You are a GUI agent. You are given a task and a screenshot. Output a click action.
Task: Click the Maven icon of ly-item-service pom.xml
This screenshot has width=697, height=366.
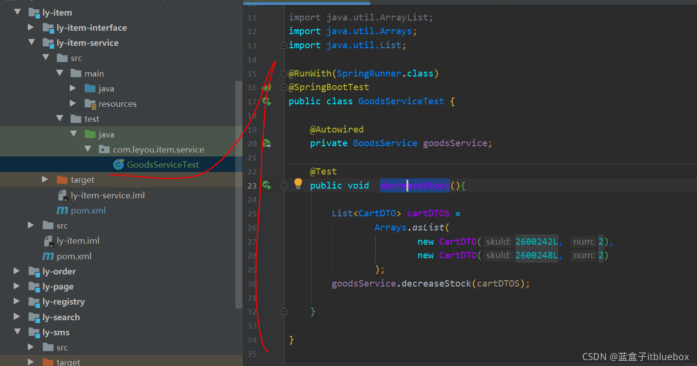coord(62,211)
